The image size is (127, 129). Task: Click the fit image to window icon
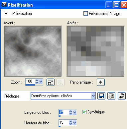pos(51,82)
